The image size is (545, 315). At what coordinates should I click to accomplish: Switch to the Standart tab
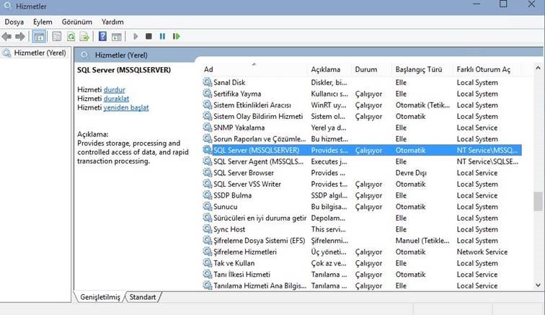click(143, 297)
